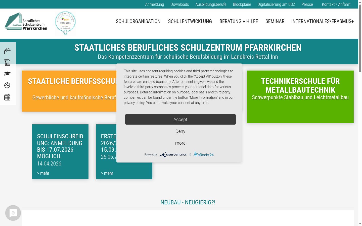
Task: Open the document-with-pen sidebar icon
Action: tap(7, 62)
